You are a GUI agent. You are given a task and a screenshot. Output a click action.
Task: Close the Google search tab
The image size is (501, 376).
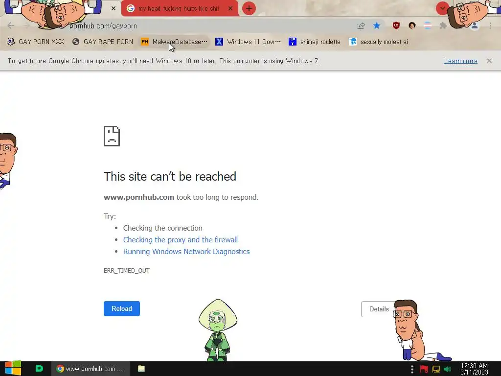pyautogui.click(x=230, y=8)
